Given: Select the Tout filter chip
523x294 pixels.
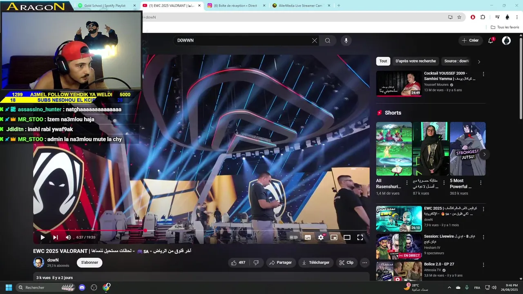Looking at the screenshot, I should coord(383,61).
